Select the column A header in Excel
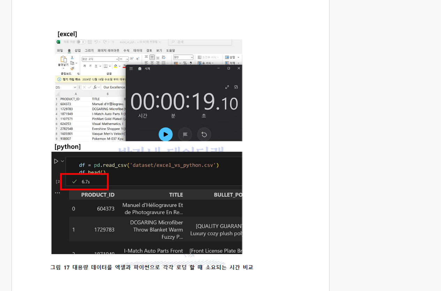The width and height of the screenshot is (441, 291). pos(76,94)
